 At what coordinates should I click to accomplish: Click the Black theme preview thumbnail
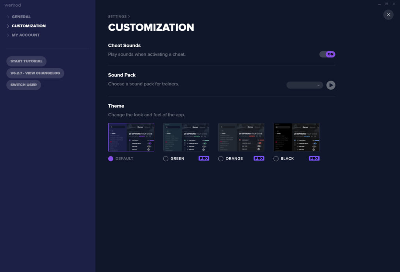tap(296, 137)
